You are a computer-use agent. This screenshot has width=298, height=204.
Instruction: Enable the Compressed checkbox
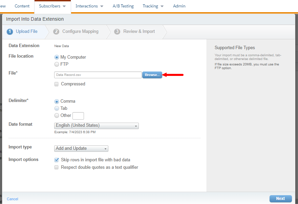click(57, 84)
